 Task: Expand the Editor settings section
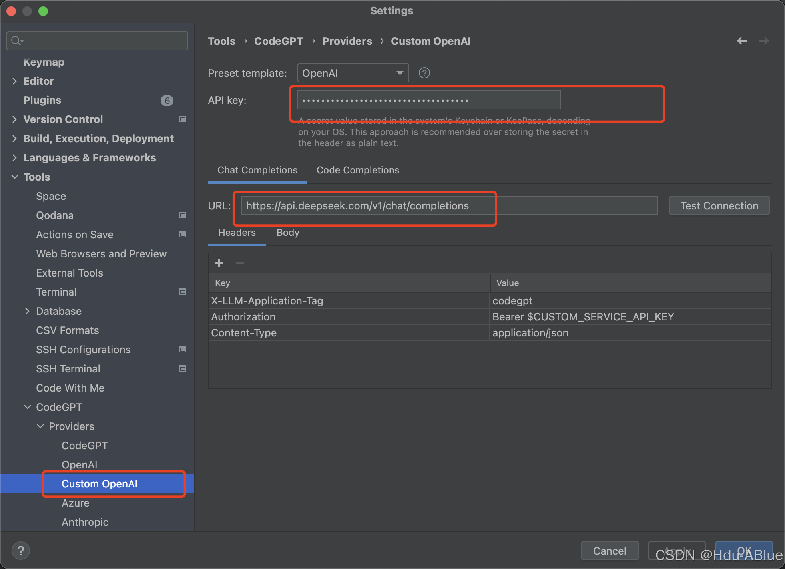click(x=14, y=81)
